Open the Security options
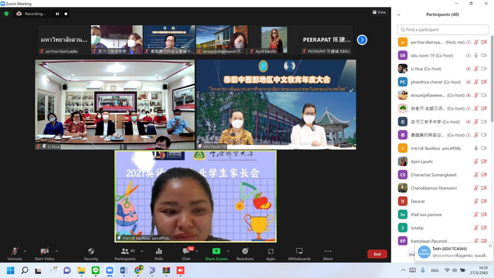This screenshot has height=278, width=494. (x=91, y=253)
